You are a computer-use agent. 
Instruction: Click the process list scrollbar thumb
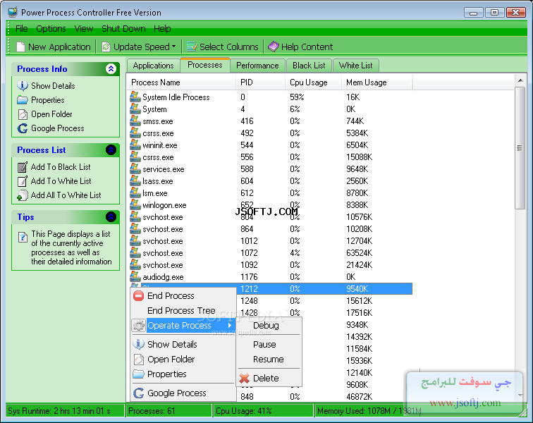coord(520,148)
